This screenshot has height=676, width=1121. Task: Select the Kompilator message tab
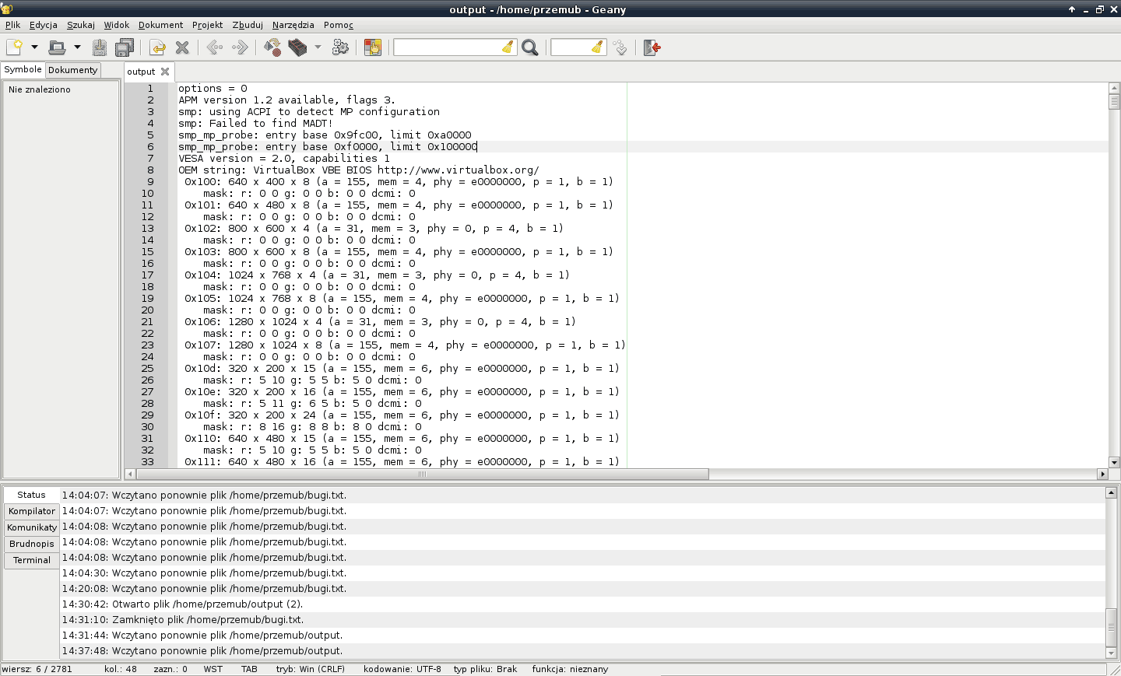tap(32, 511)
